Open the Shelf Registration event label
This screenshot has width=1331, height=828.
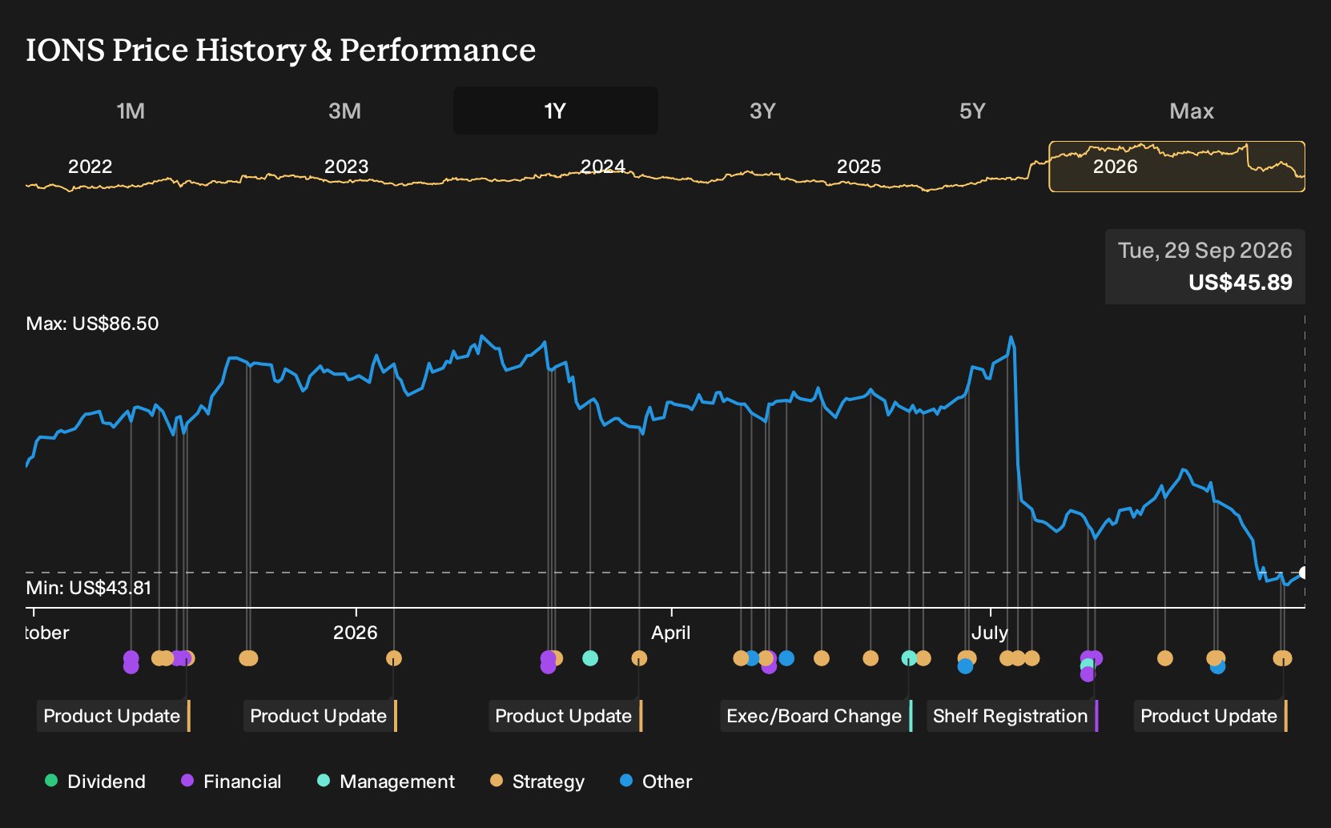pyautogui.click(x=1012, y=716)
